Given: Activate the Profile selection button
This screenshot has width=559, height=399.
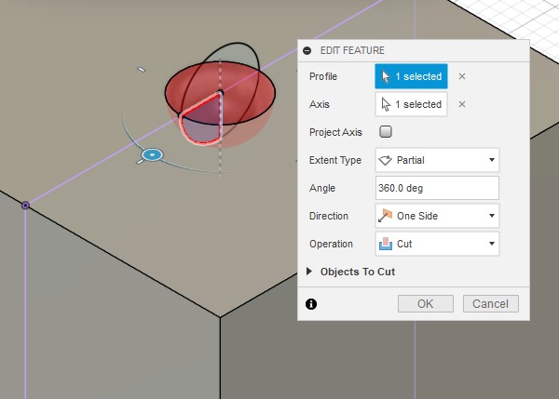Looking at the screenshot, I should [x=411, y=76].
